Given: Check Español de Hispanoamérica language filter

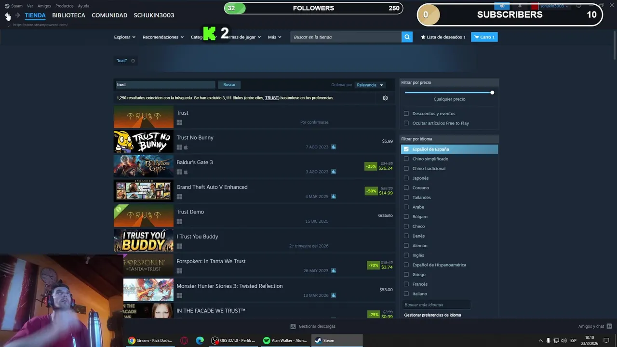Looking at the screenshot, I should 406,265.
